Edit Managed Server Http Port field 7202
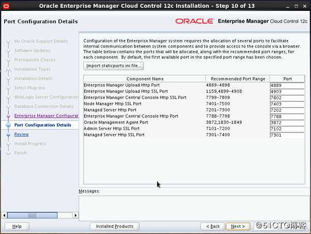Screen dimensions: 311x234 click(x=287, y=110)
